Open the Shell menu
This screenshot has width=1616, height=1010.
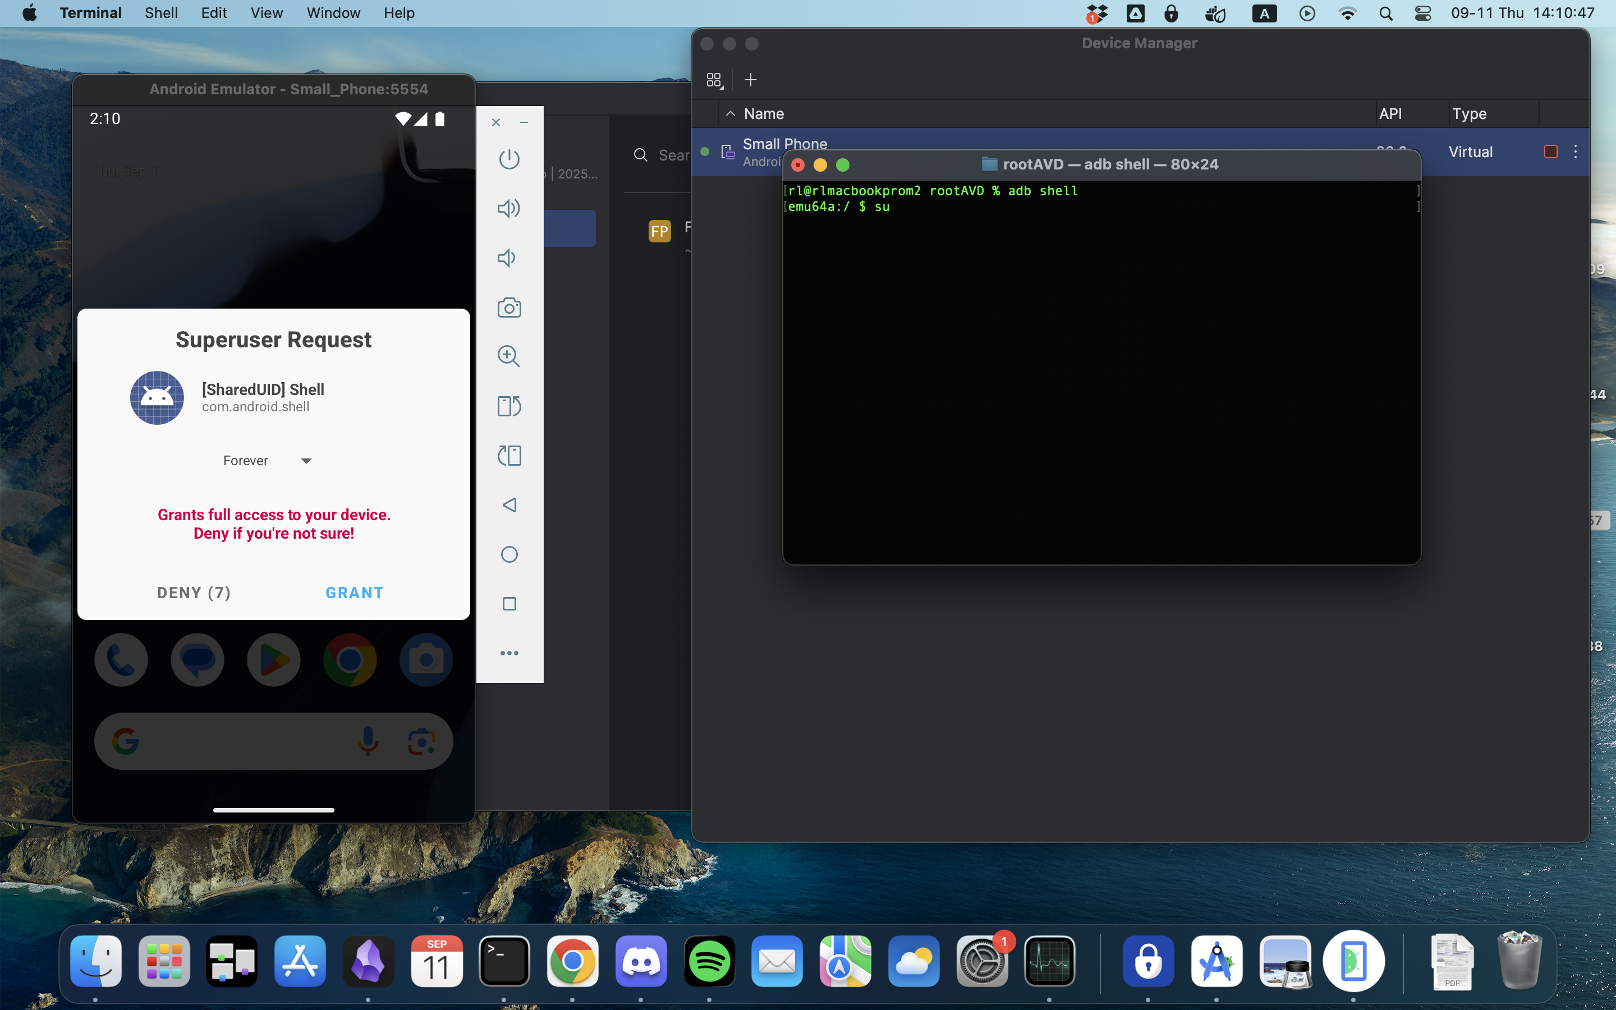tap(161, 13)
